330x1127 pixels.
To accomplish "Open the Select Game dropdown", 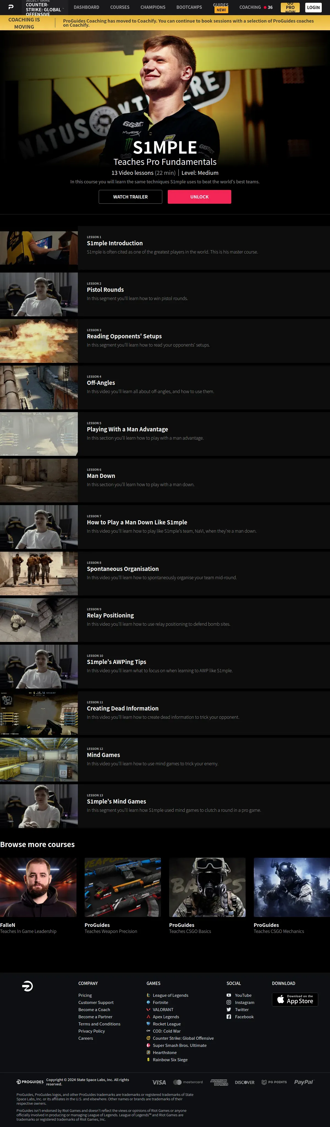I will point(45,7).
